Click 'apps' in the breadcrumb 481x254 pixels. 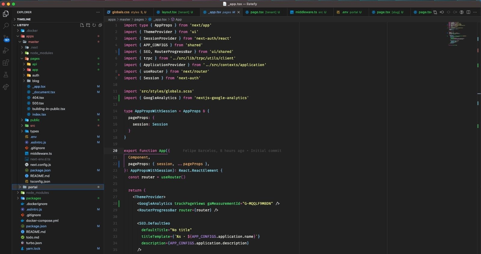(112, 20)
